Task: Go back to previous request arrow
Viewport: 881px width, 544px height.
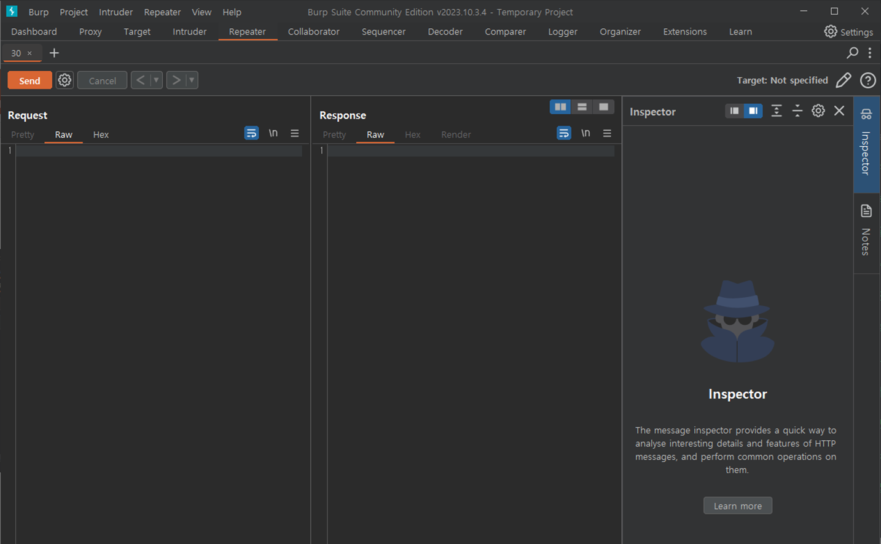Action: (140, 80)
